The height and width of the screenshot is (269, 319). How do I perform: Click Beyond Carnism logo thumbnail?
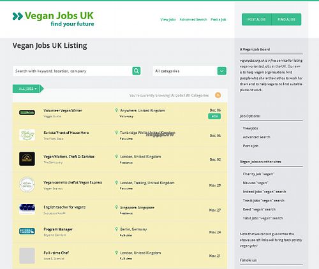27,231
